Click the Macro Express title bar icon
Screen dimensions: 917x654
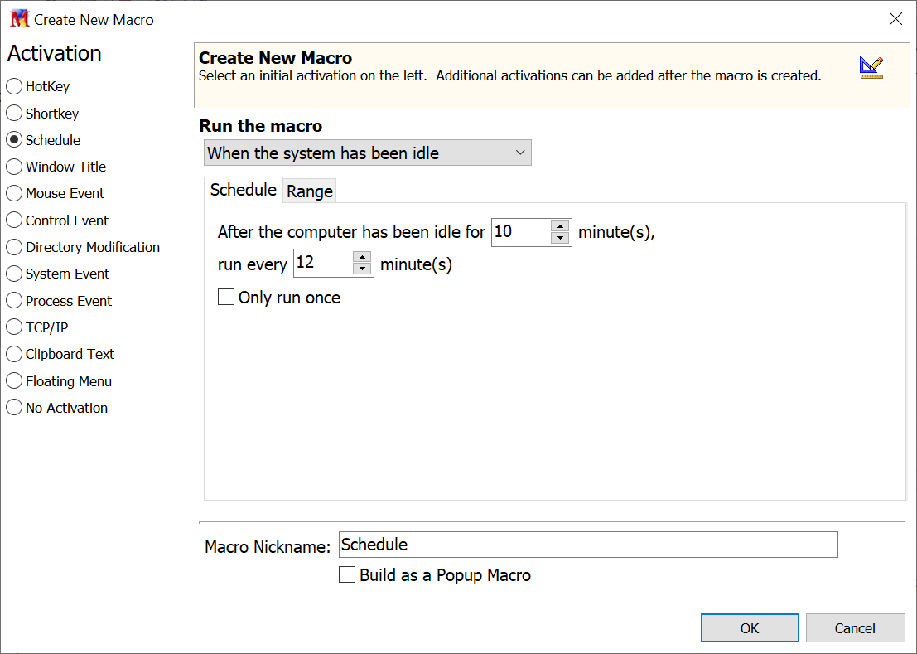coord(19,18)
